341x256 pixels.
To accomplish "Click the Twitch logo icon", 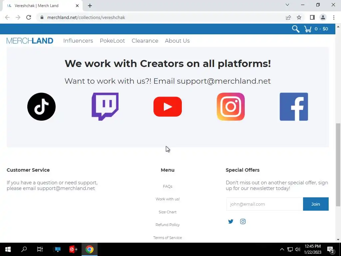I will (x=105, y=107).
